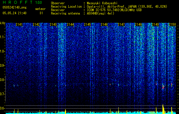Click the version number 1.0.0
This screenshot has width=179, height=114.
39,3
